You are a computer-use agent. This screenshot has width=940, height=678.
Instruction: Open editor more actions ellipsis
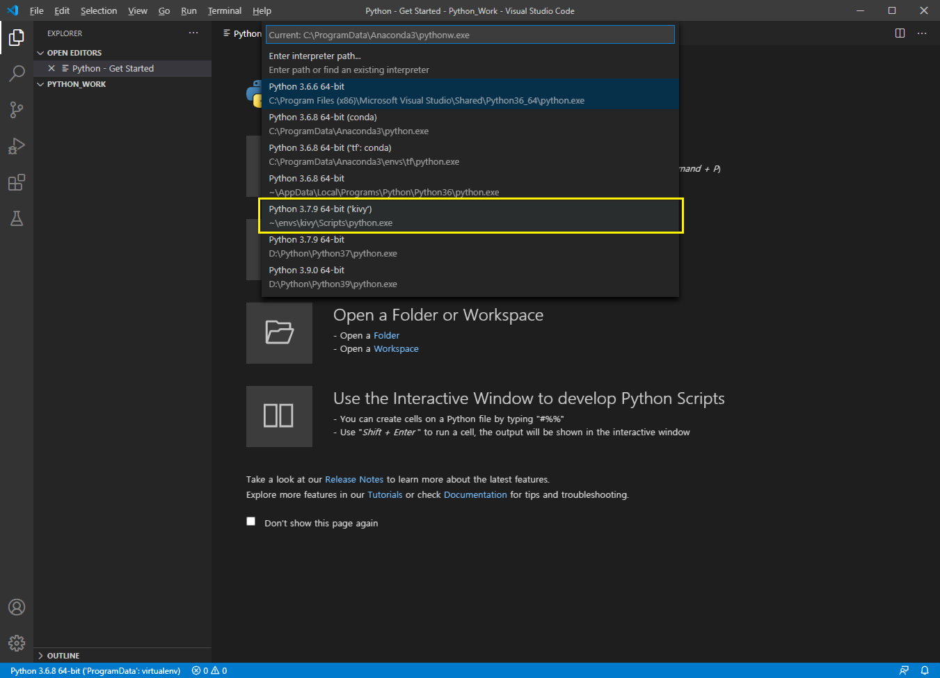(x=922, y=33)
